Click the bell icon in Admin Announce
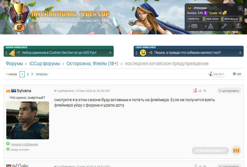The height and width of the screenshot is (167, 247). point(12,53)
